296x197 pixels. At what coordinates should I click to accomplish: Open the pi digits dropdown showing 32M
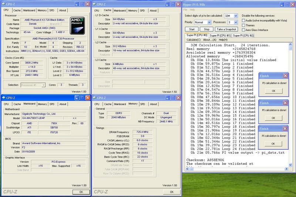[x=236, y=16]
